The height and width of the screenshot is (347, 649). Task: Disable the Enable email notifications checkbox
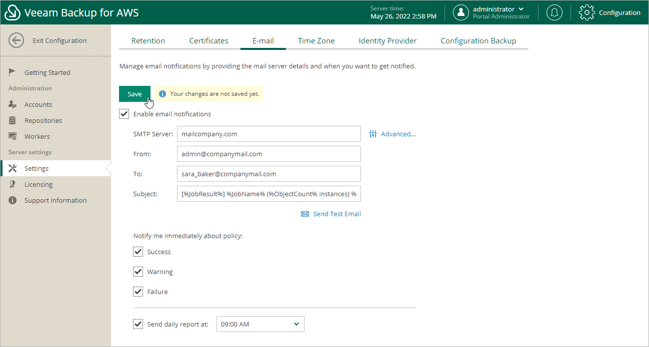tap(124, 114)
